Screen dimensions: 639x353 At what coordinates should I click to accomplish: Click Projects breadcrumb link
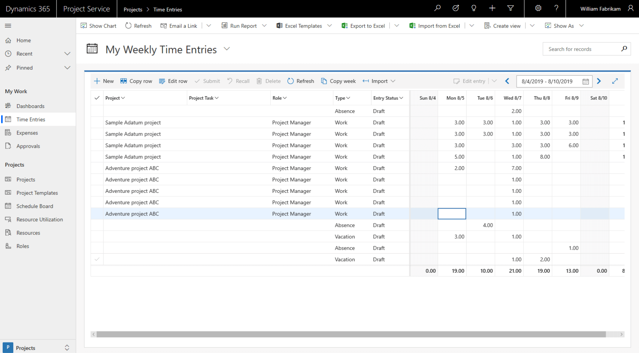(133, 9)
